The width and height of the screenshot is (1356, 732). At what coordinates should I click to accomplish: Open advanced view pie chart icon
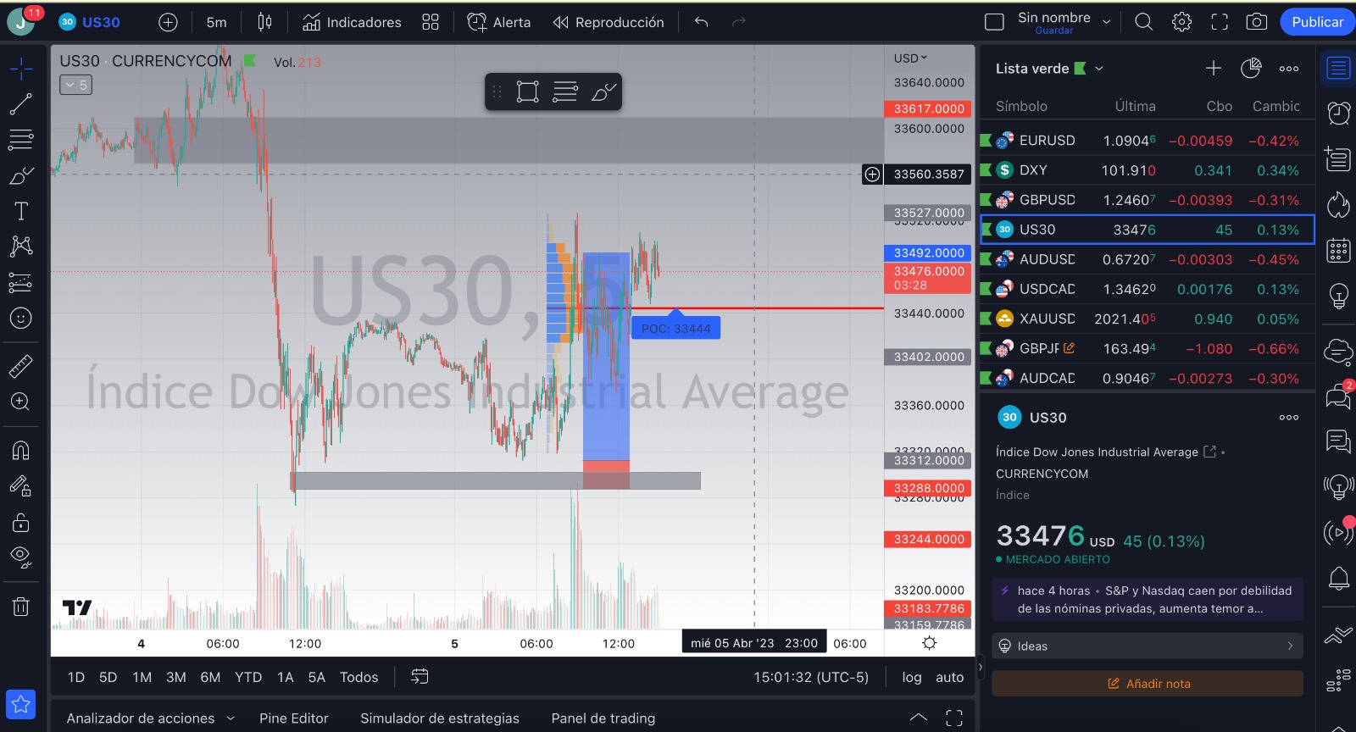point(1251,69)
